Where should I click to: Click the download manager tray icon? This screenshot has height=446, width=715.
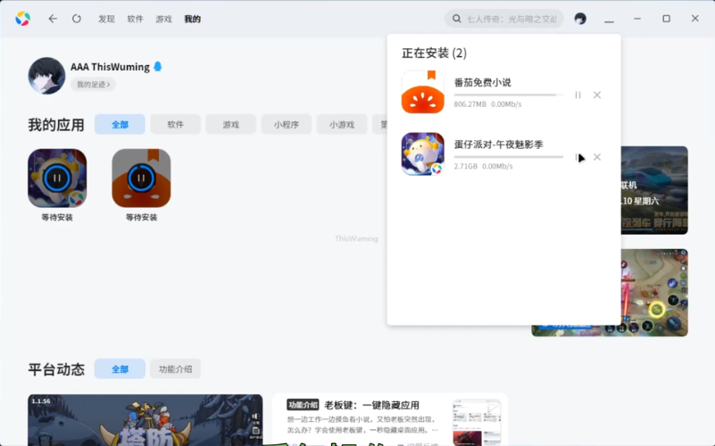pos(609,19)
